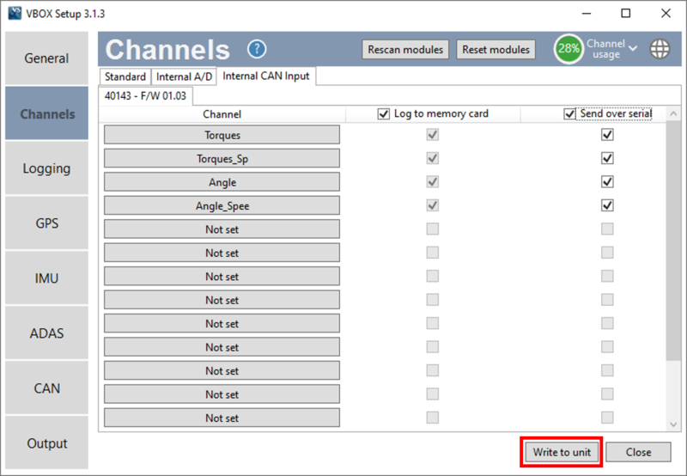Screen dimensions: 687x476
Task: Click the first Not set channel button
Action: click(x=222, y=229)
